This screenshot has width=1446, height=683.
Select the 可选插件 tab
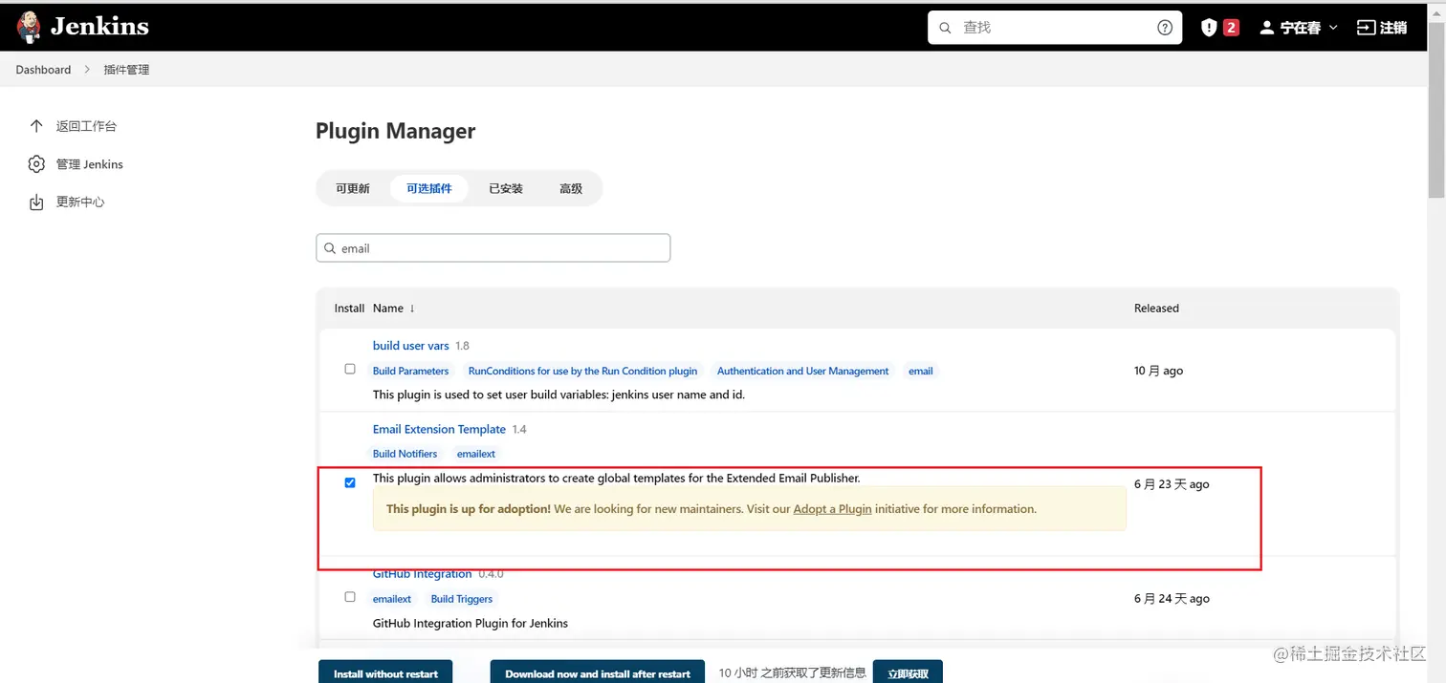pos(428,188)
